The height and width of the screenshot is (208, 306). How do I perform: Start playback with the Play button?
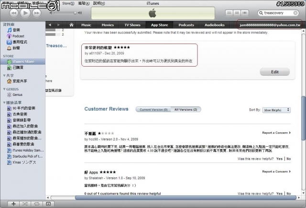pyautogui.click(x=25, y=13)
